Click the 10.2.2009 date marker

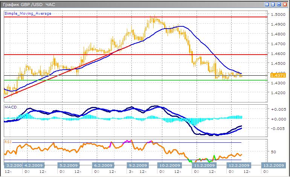[x=169, y=165]
